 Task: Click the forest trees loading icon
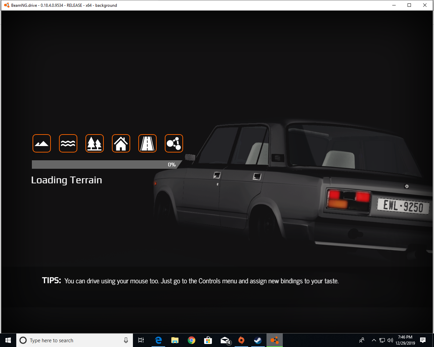tap(95, 143)
